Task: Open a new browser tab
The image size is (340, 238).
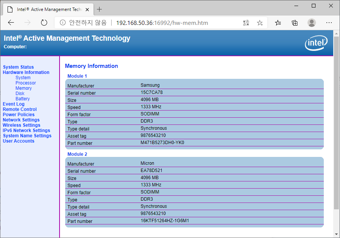Action: 99,9
